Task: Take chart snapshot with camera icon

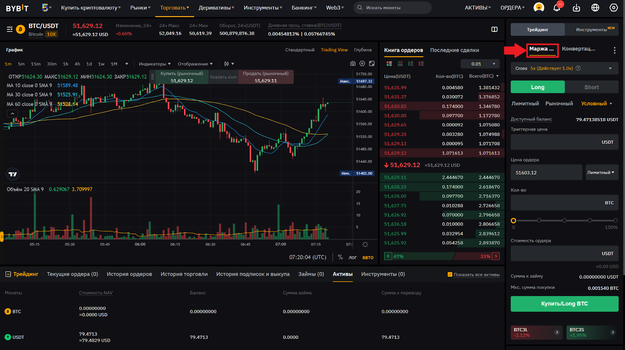Action: tap(353, 64)
